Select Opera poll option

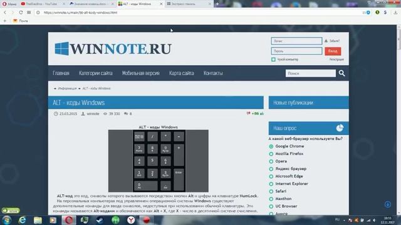[271, 161]
